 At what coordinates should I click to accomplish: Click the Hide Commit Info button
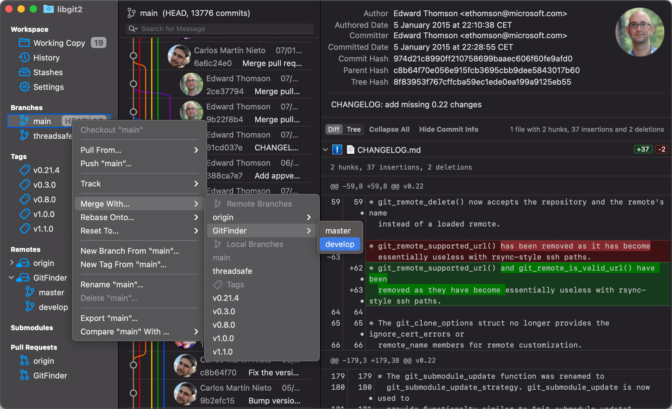click(x=449, y=129)
